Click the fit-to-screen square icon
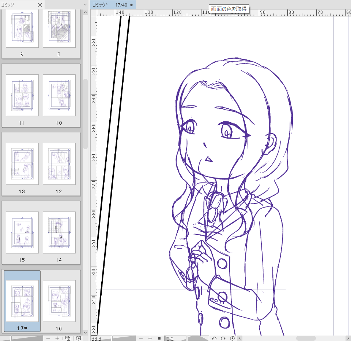Screen dimensions: 351x341 click(x=159, y=338)
